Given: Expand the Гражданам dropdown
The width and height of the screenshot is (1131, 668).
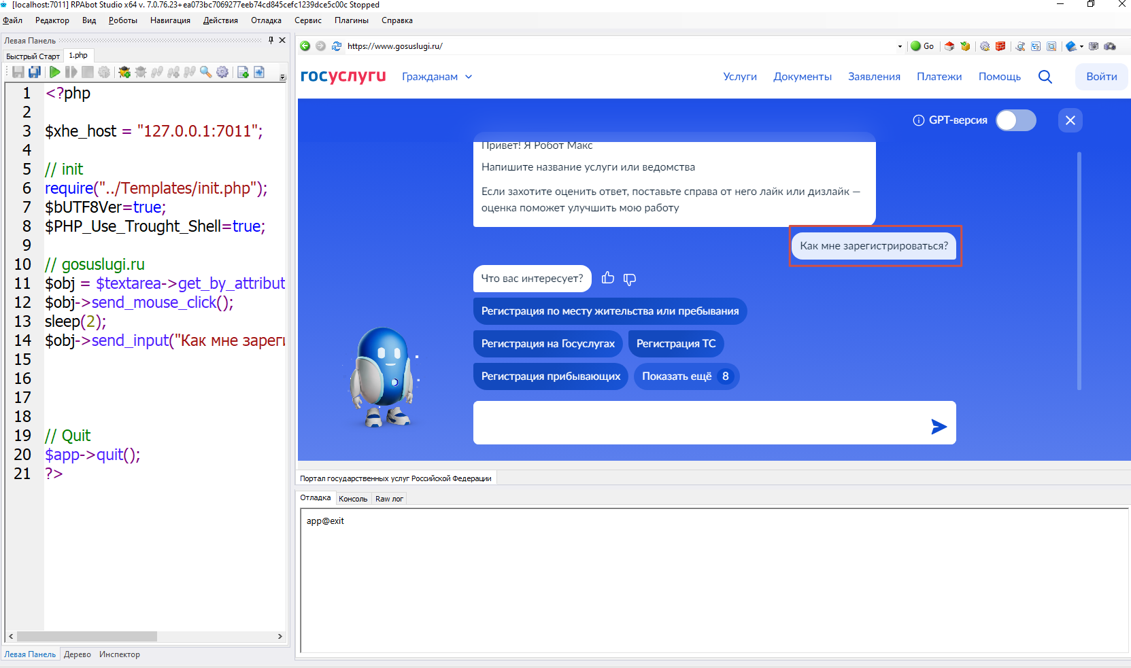Looking at the screenshot, I should (437, 77).
